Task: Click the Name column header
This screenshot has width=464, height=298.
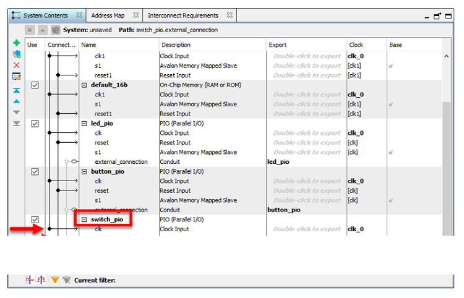Action: point(119,45)
